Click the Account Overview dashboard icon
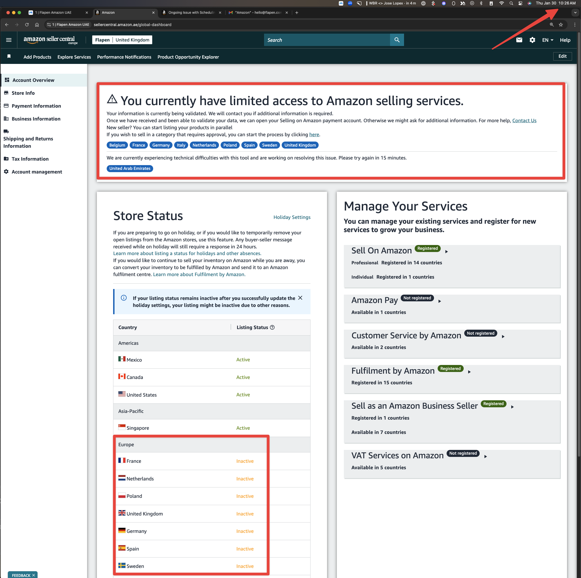Image resolution: width=581 pixels, height=578 pixels. (7, 80)
